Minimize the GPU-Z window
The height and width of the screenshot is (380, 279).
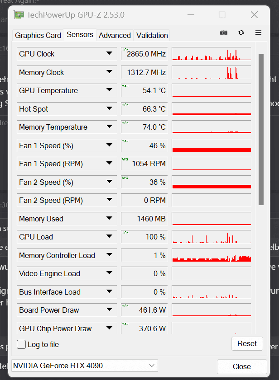[191, 15]
